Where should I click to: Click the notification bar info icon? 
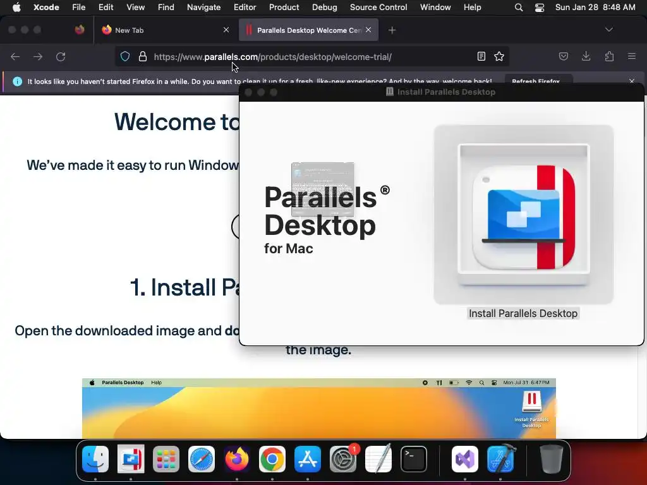click(x=17, y=81)
